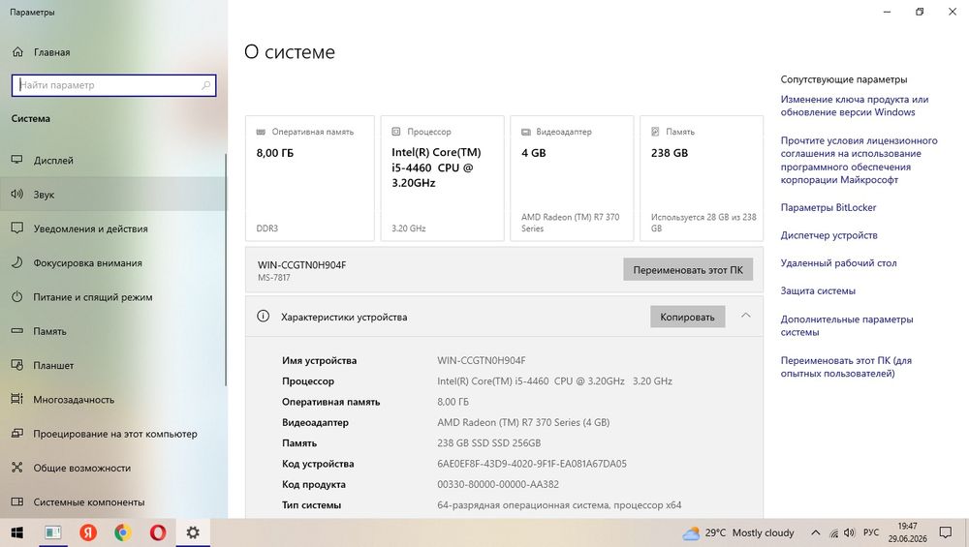
Task: Click the Память card disk icon
Action: (655, 132)
